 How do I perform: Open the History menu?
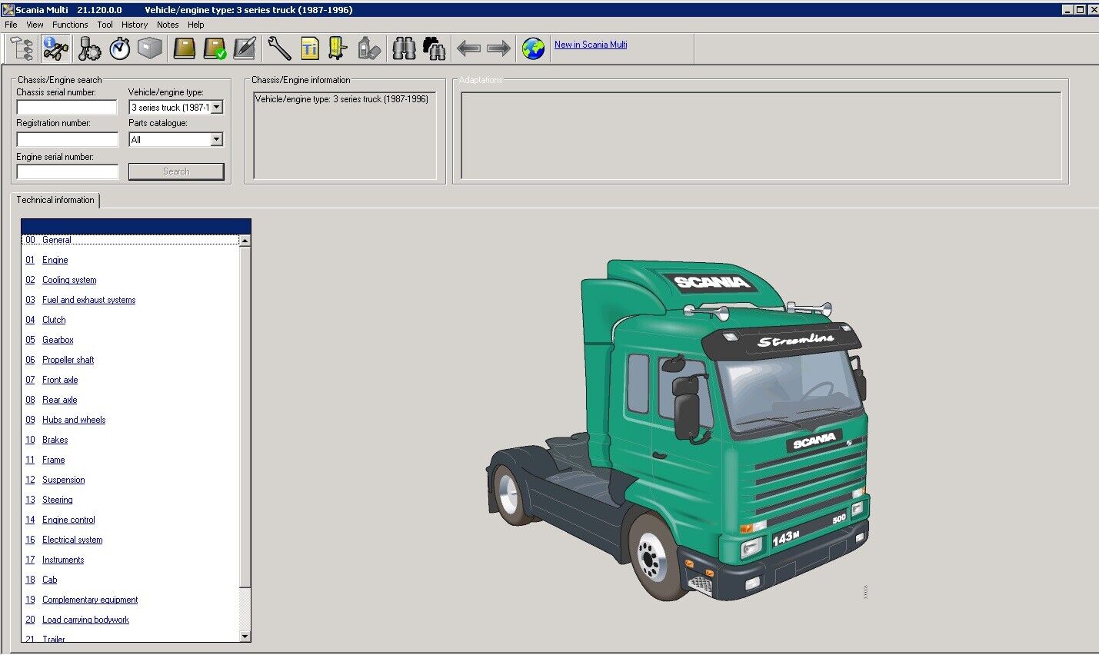135,25
